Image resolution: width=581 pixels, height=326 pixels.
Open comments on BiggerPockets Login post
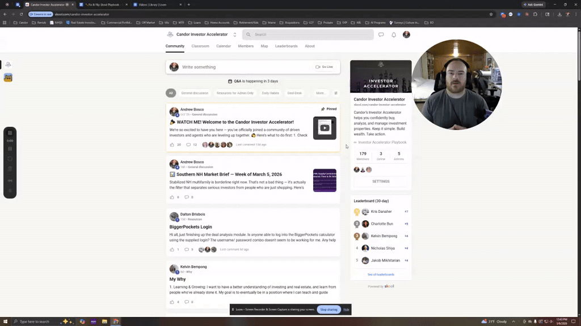click(187, 250)
